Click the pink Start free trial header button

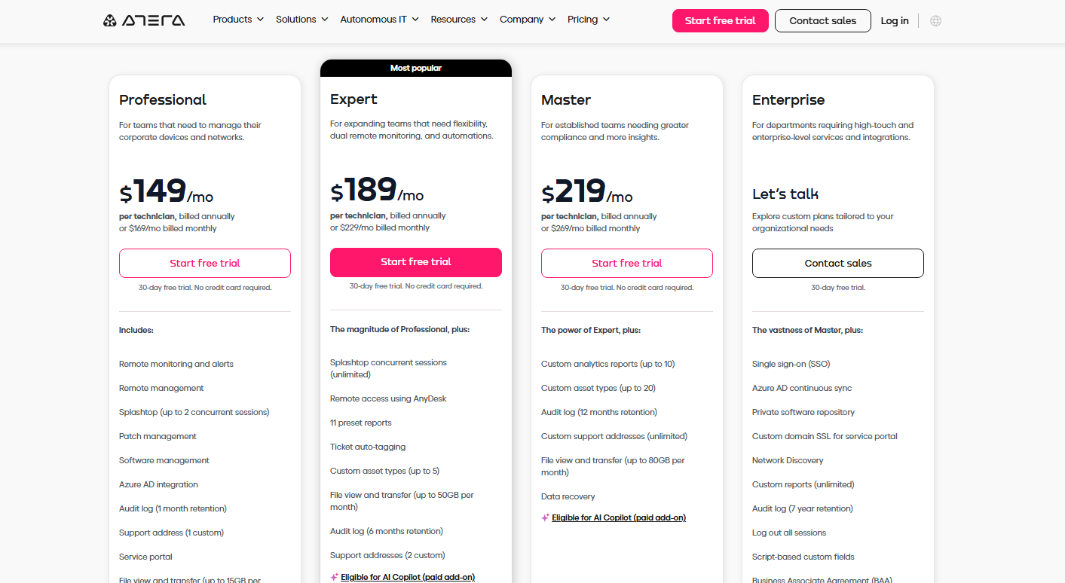click(x=720, y=20)
